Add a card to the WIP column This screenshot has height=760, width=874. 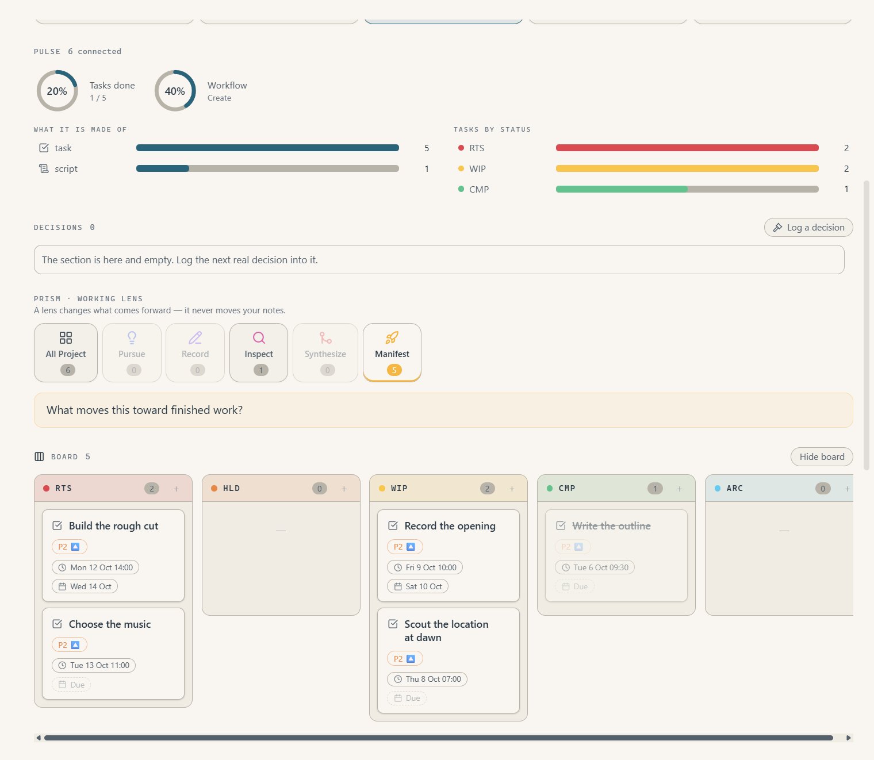(512, 489)
